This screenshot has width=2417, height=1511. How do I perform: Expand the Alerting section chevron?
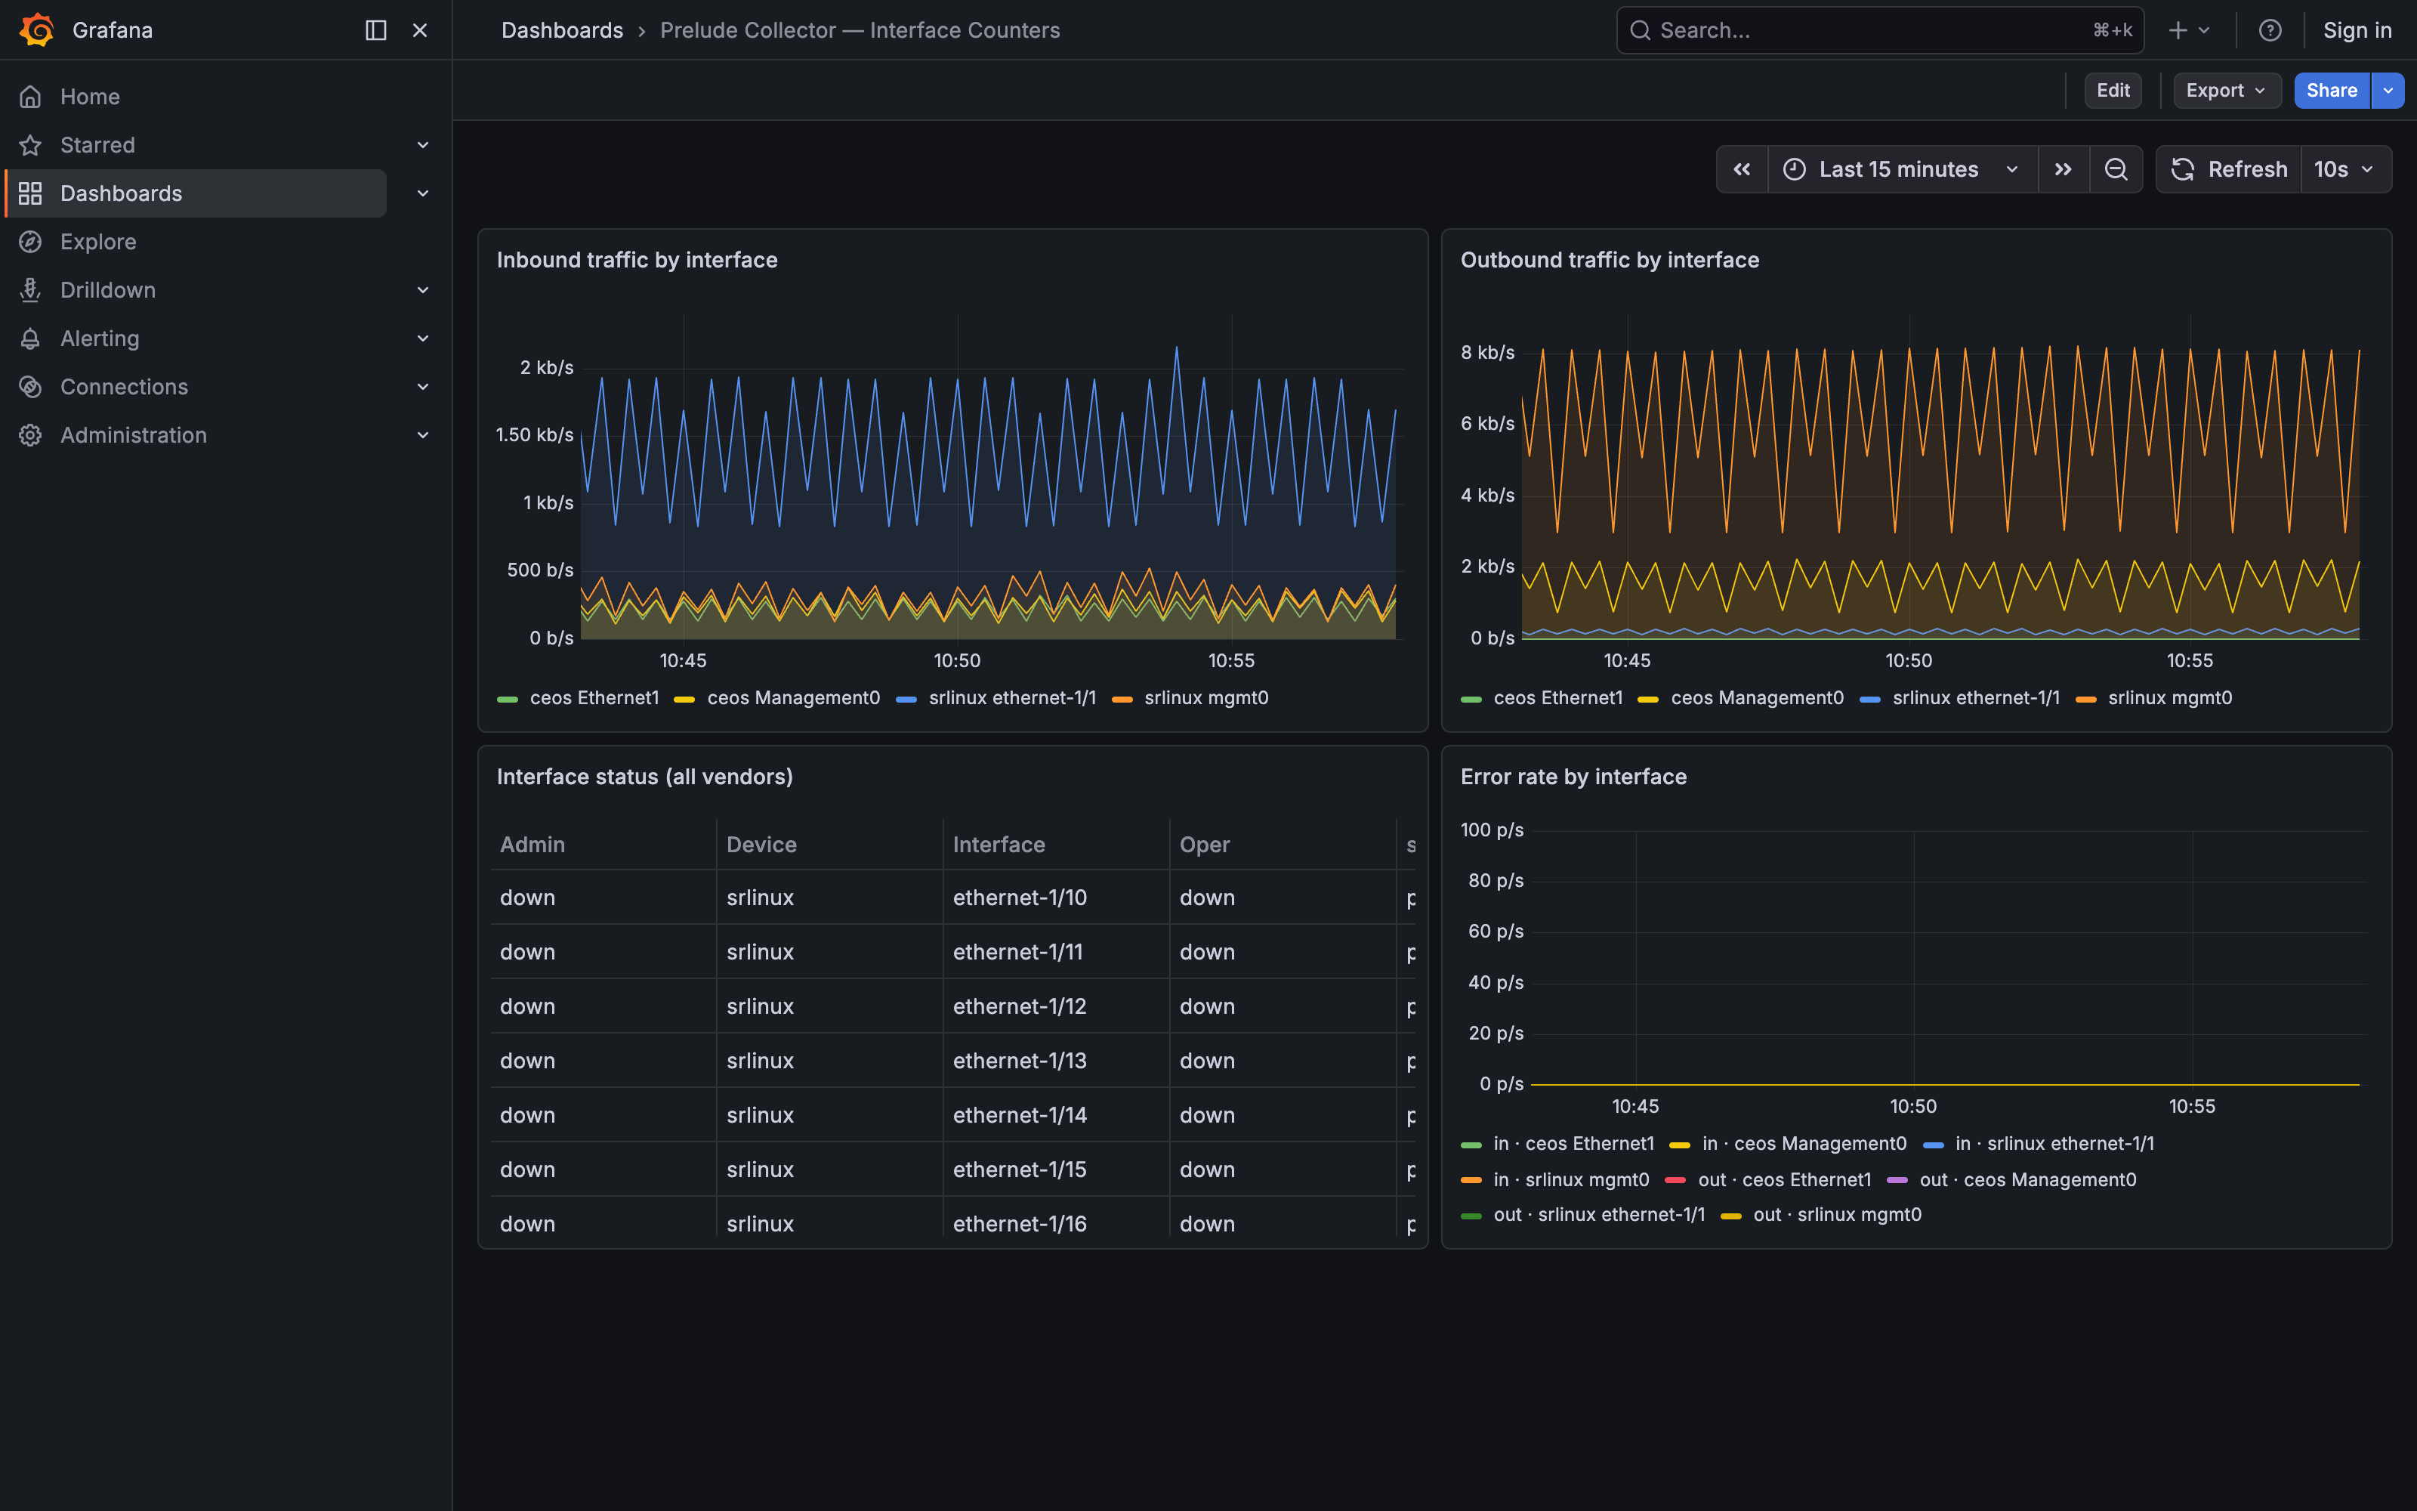point(422,338)
